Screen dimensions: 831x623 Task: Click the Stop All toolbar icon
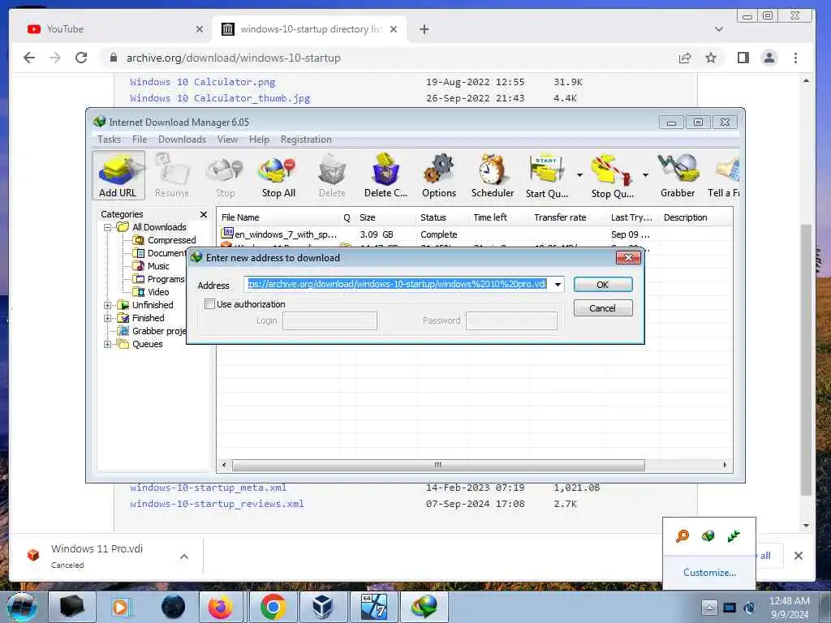point(278,175)
